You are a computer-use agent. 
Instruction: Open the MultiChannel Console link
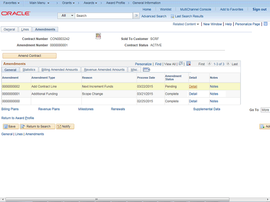[195, 9]
